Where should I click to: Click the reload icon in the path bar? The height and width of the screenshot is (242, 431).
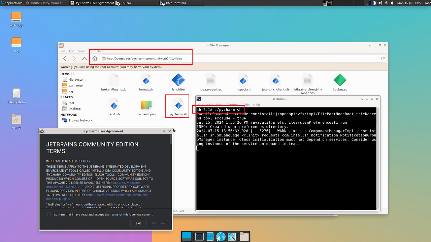coord(383,58)
